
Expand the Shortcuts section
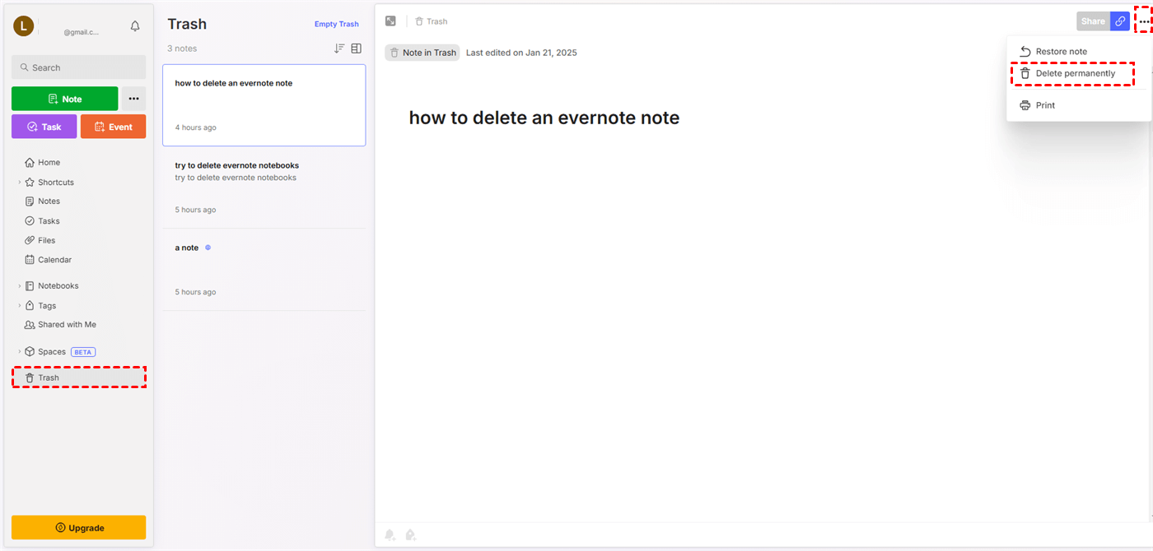tap(19, 183)
